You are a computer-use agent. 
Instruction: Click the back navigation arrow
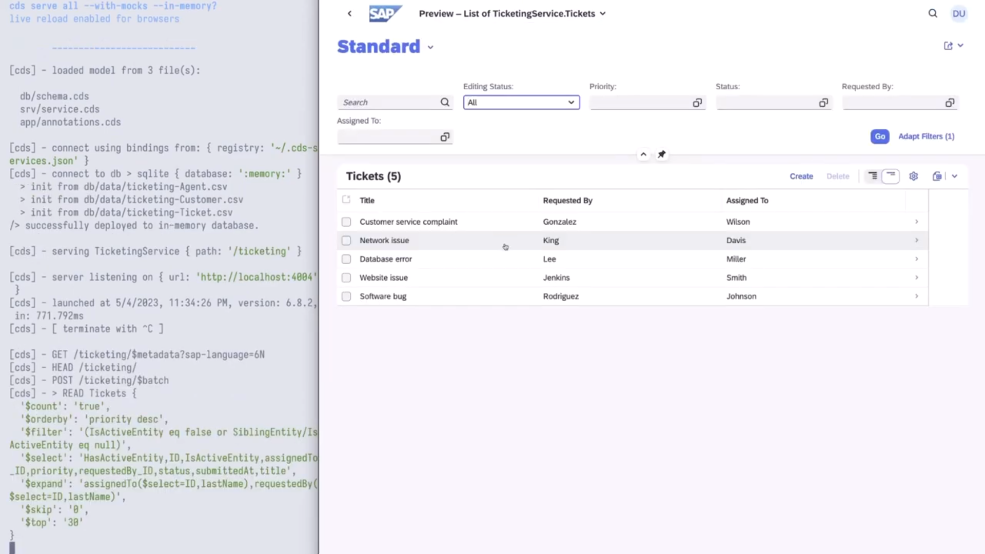[349, 14]
